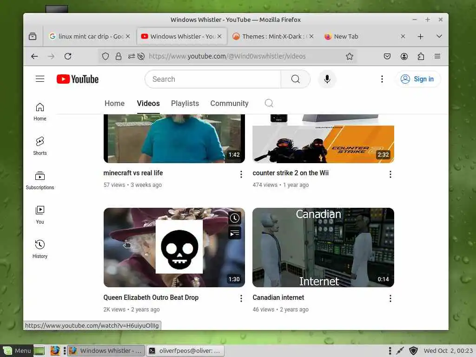476x357 pixels.
Task: Click the blocked autoplay icon in address bar
Action: tap(141, 56)
